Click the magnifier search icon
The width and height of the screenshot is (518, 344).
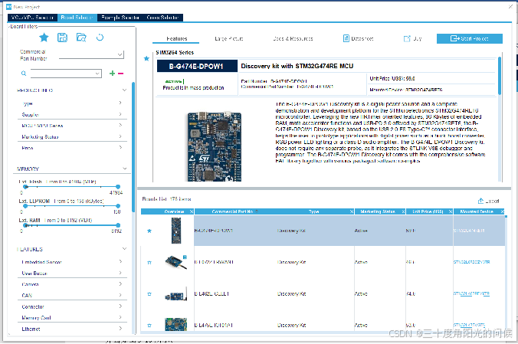tap(24, 74)
